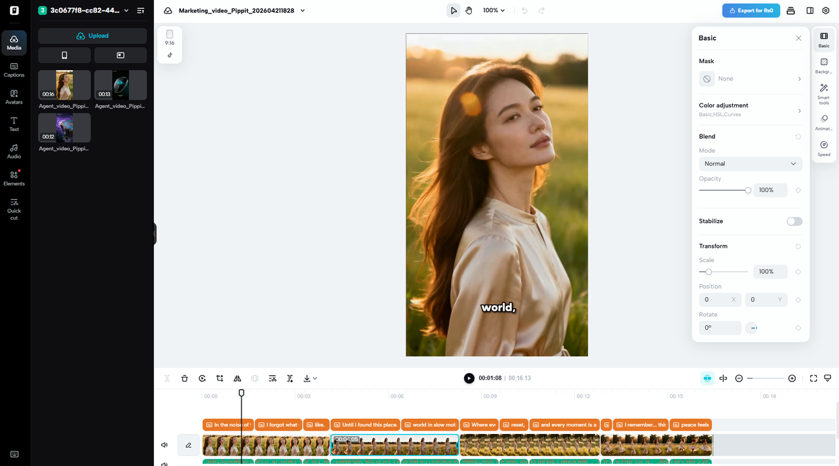Open the Speed settings panel
Viewport: 839px width, 466px height.
click(x=824, y=149)
